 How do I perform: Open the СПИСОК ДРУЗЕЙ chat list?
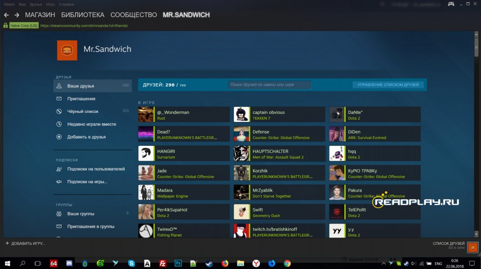449,243
